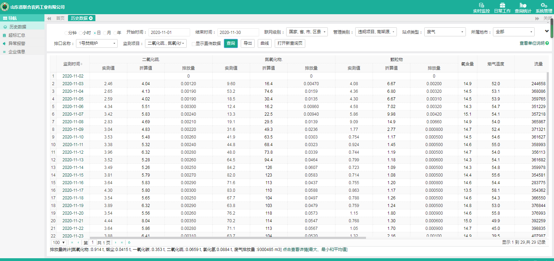The height and width of the screenshot is (261, 554).
Task: Open the page size dropdown showing 100
Action: coord(59,243)
